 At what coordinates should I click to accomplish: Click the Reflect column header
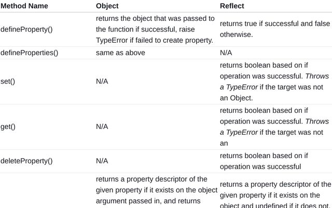tap(232, 6)
